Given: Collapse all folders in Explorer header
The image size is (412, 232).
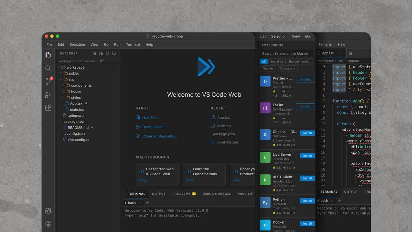Looking at the screenshot, I should (114, 53).
